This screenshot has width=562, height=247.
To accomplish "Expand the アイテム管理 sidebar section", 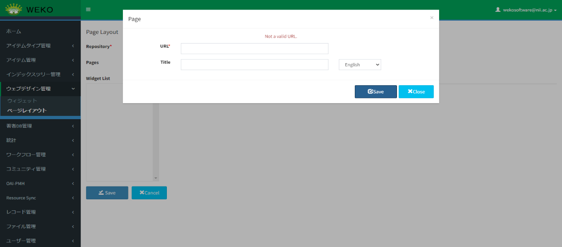I will 40,60.
